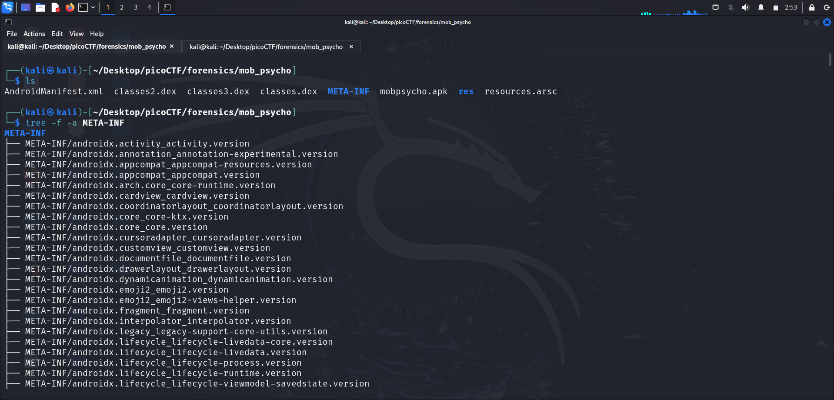The image size is (834, 400).
Task: Open terminal emulator launcher icon
Action: (83, 7)
